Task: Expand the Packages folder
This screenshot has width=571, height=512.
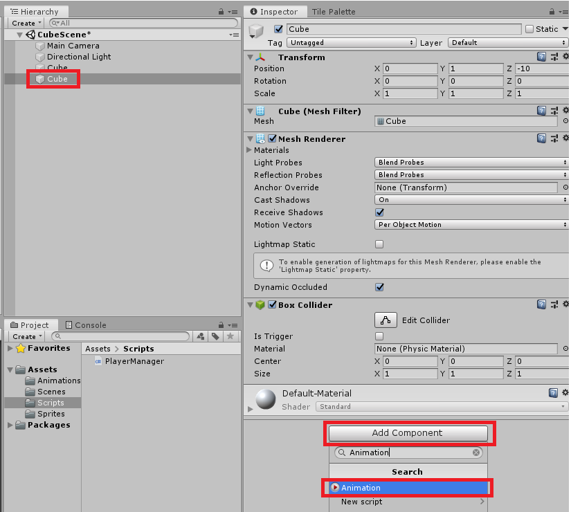Action: [x=10, y=425]
